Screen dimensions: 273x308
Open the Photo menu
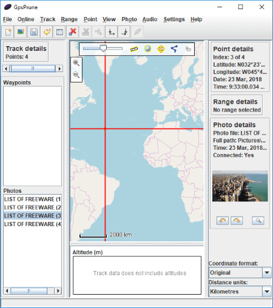pyautogui.click(x=129, y=19)
